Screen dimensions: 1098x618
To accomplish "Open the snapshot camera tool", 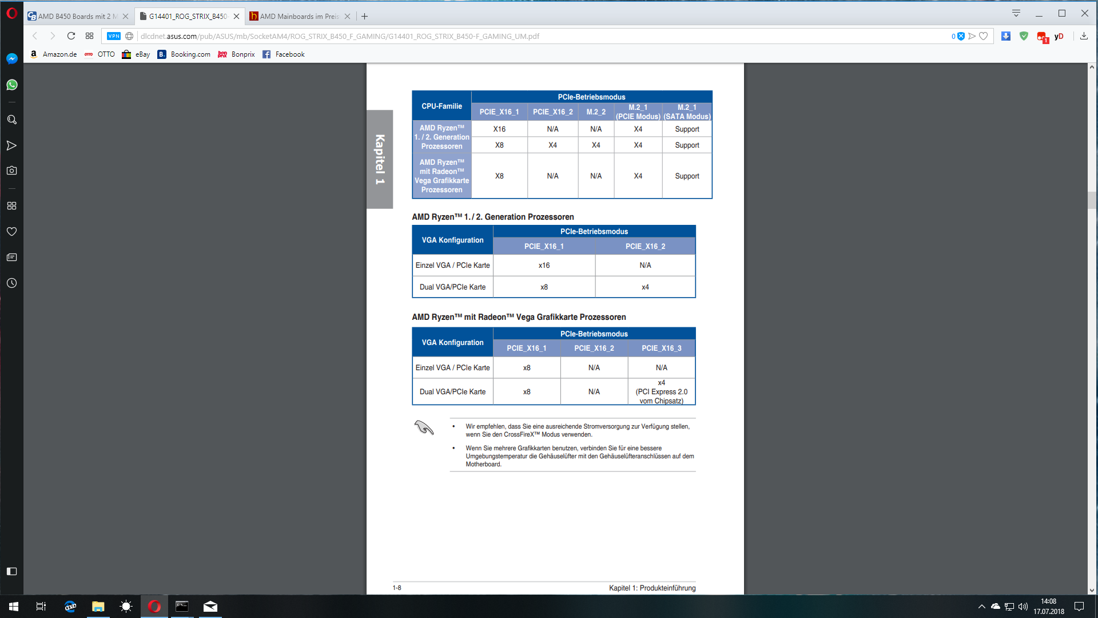I will click(11, 171).
